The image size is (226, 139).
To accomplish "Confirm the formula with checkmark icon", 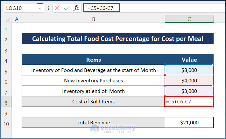I will pos(67,8).
